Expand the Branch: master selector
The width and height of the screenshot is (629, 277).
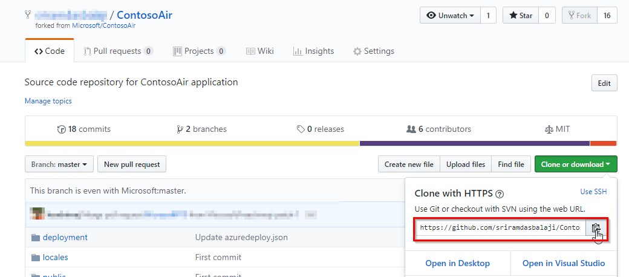click(59, 164)
